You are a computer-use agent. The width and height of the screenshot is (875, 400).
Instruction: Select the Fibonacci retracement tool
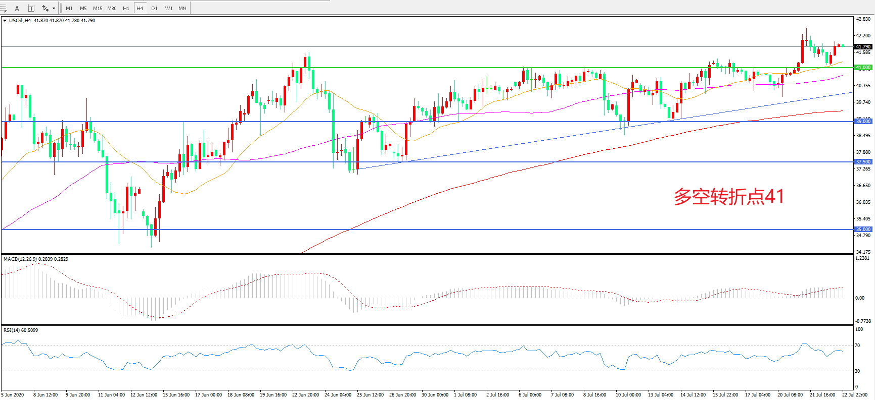coord(4,8)
